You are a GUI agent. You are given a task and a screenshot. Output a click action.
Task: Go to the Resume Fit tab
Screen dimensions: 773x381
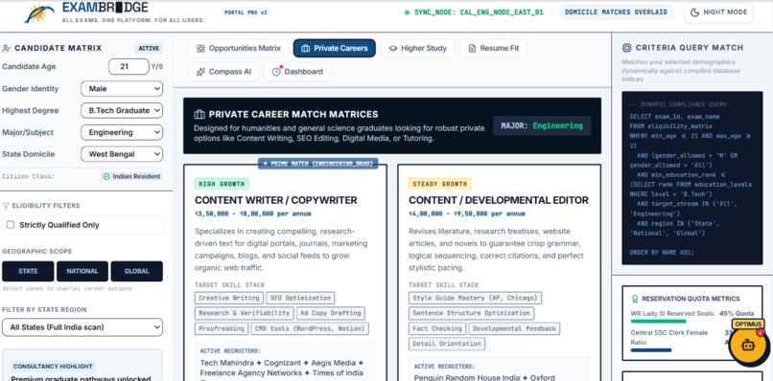click(493, 48)
